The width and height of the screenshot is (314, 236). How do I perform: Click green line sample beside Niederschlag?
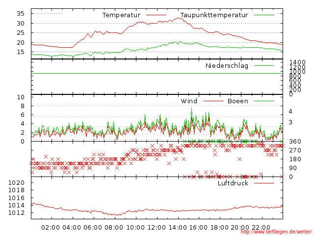point(264,65)
